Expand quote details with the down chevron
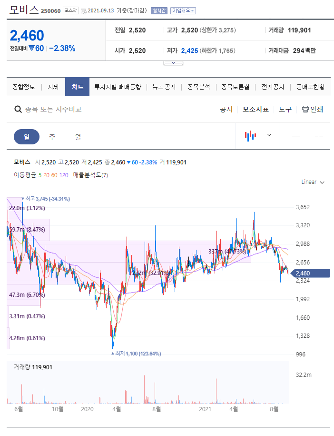This screenshot has width=334, height=436. (173, 63)
